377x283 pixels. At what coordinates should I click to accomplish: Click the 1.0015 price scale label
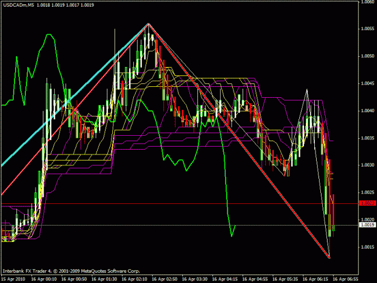tap(368, 247)
